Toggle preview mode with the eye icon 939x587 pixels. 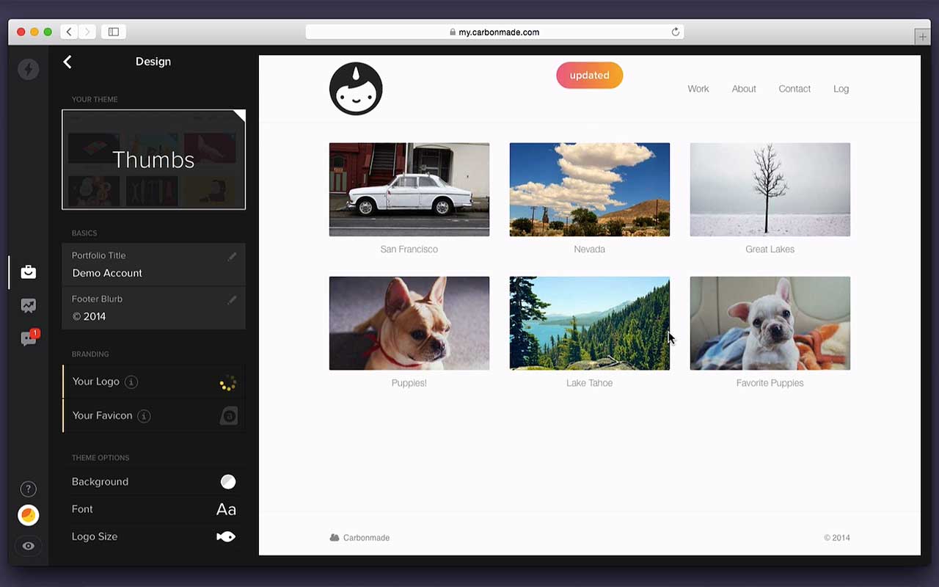pos(28,546)
